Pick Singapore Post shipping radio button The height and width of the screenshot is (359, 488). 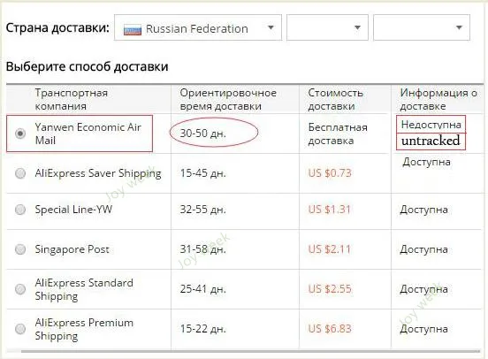(20, 249)
